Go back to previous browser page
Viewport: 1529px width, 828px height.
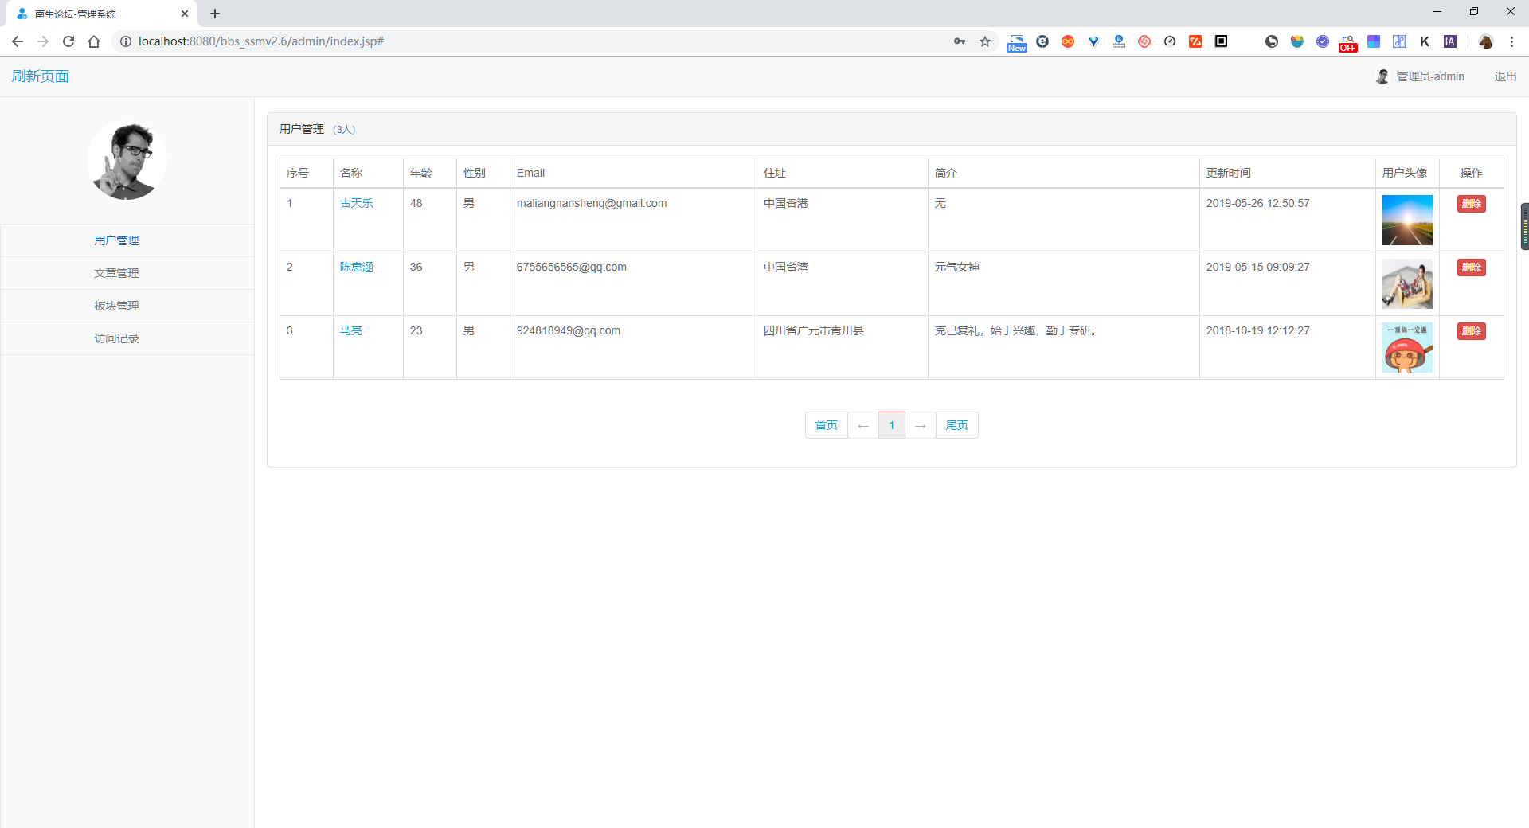click(18, 41)
